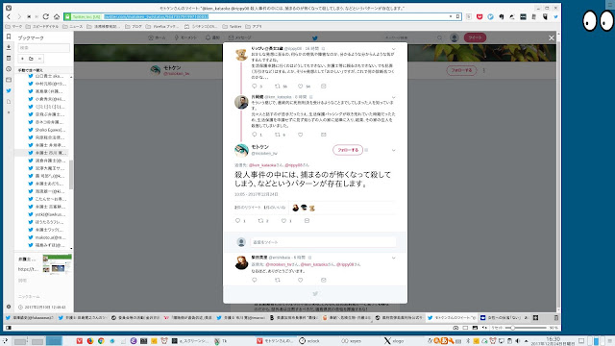Open the Twitter bookmarks bar folder

232,27
